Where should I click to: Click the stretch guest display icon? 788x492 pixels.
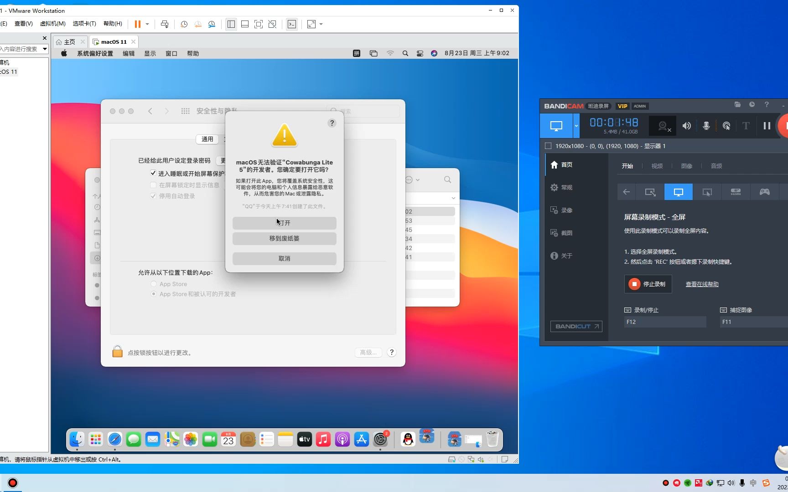click(311, 24)
